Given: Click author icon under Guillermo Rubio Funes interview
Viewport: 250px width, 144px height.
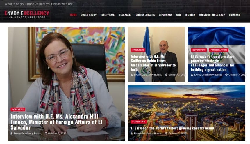Looking at the screenshot, I should (x=132, y=75).
